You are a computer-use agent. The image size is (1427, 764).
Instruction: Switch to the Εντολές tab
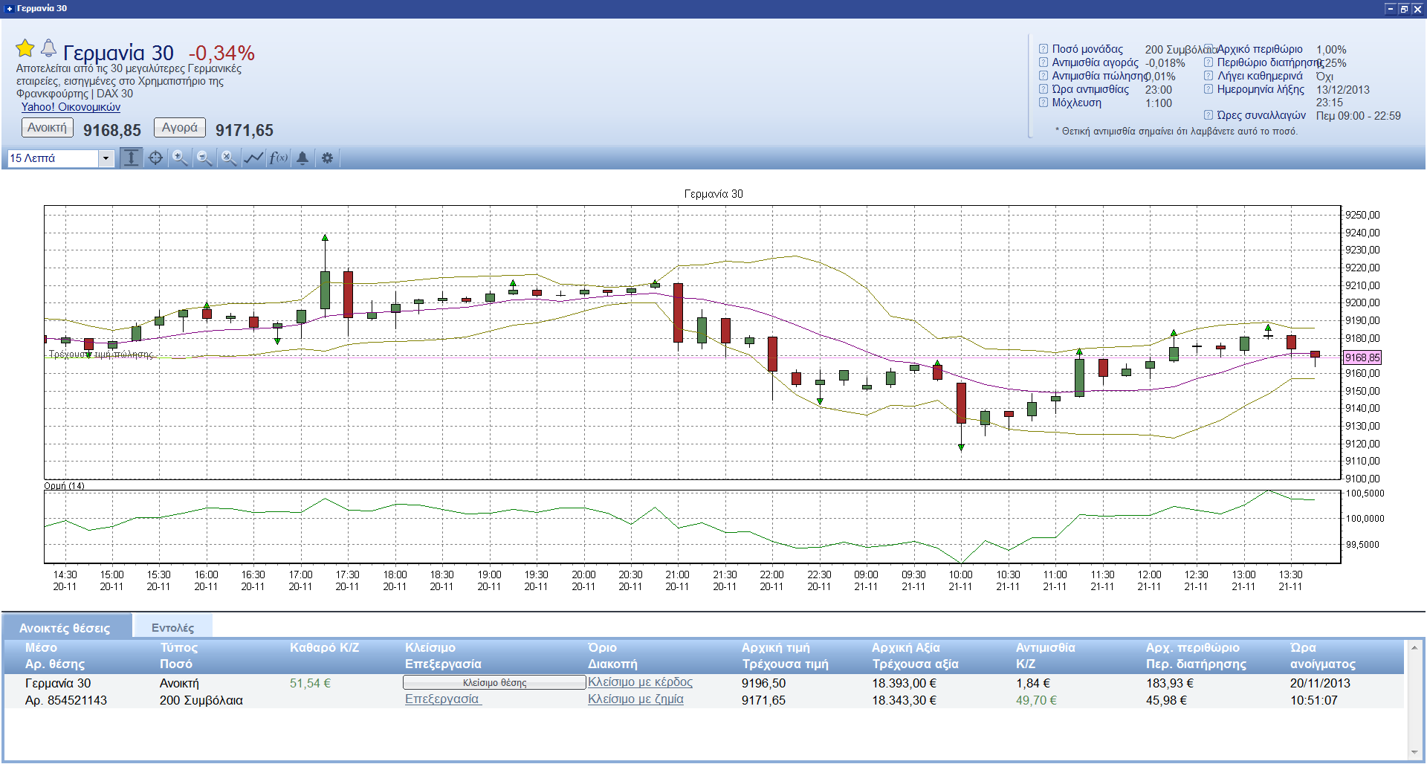coord(172,628)
